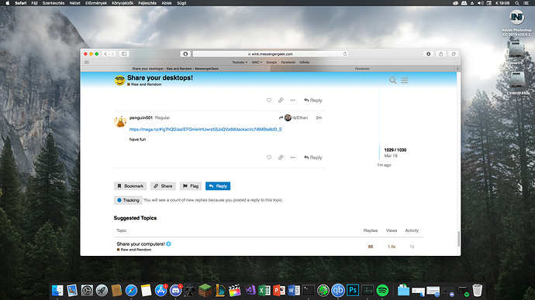Jump to the ItzEthan post being replied to
The width and height of the screenshot is (535, 300).
(x=293, y=118)
